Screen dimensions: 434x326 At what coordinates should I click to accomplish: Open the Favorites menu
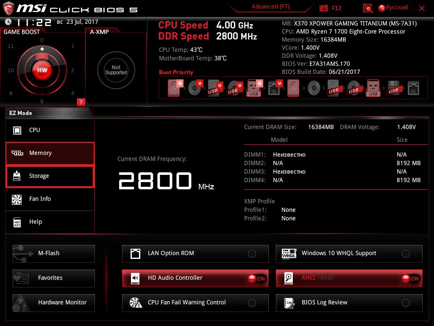pos(54,278)
